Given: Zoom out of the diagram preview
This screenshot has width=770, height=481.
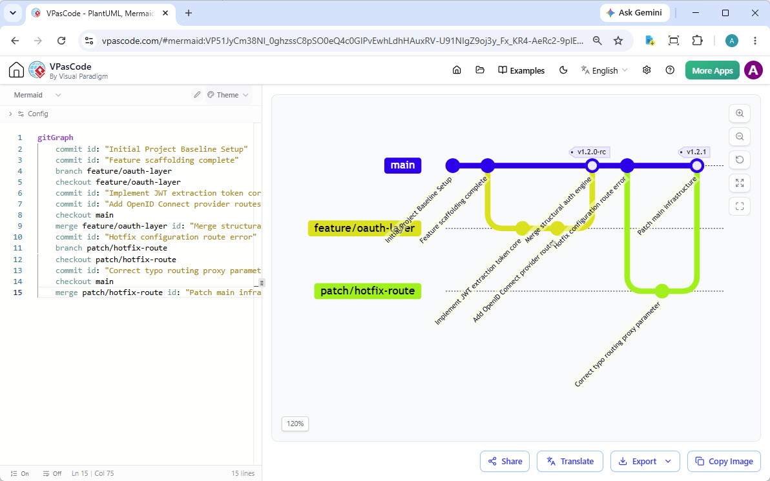Looking at the screenshot, I should [x=740, y=136].
